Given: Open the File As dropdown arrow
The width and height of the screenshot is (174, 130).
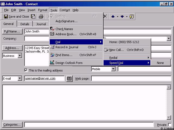Looking at the screenshot, I should [x=169, y=38].
